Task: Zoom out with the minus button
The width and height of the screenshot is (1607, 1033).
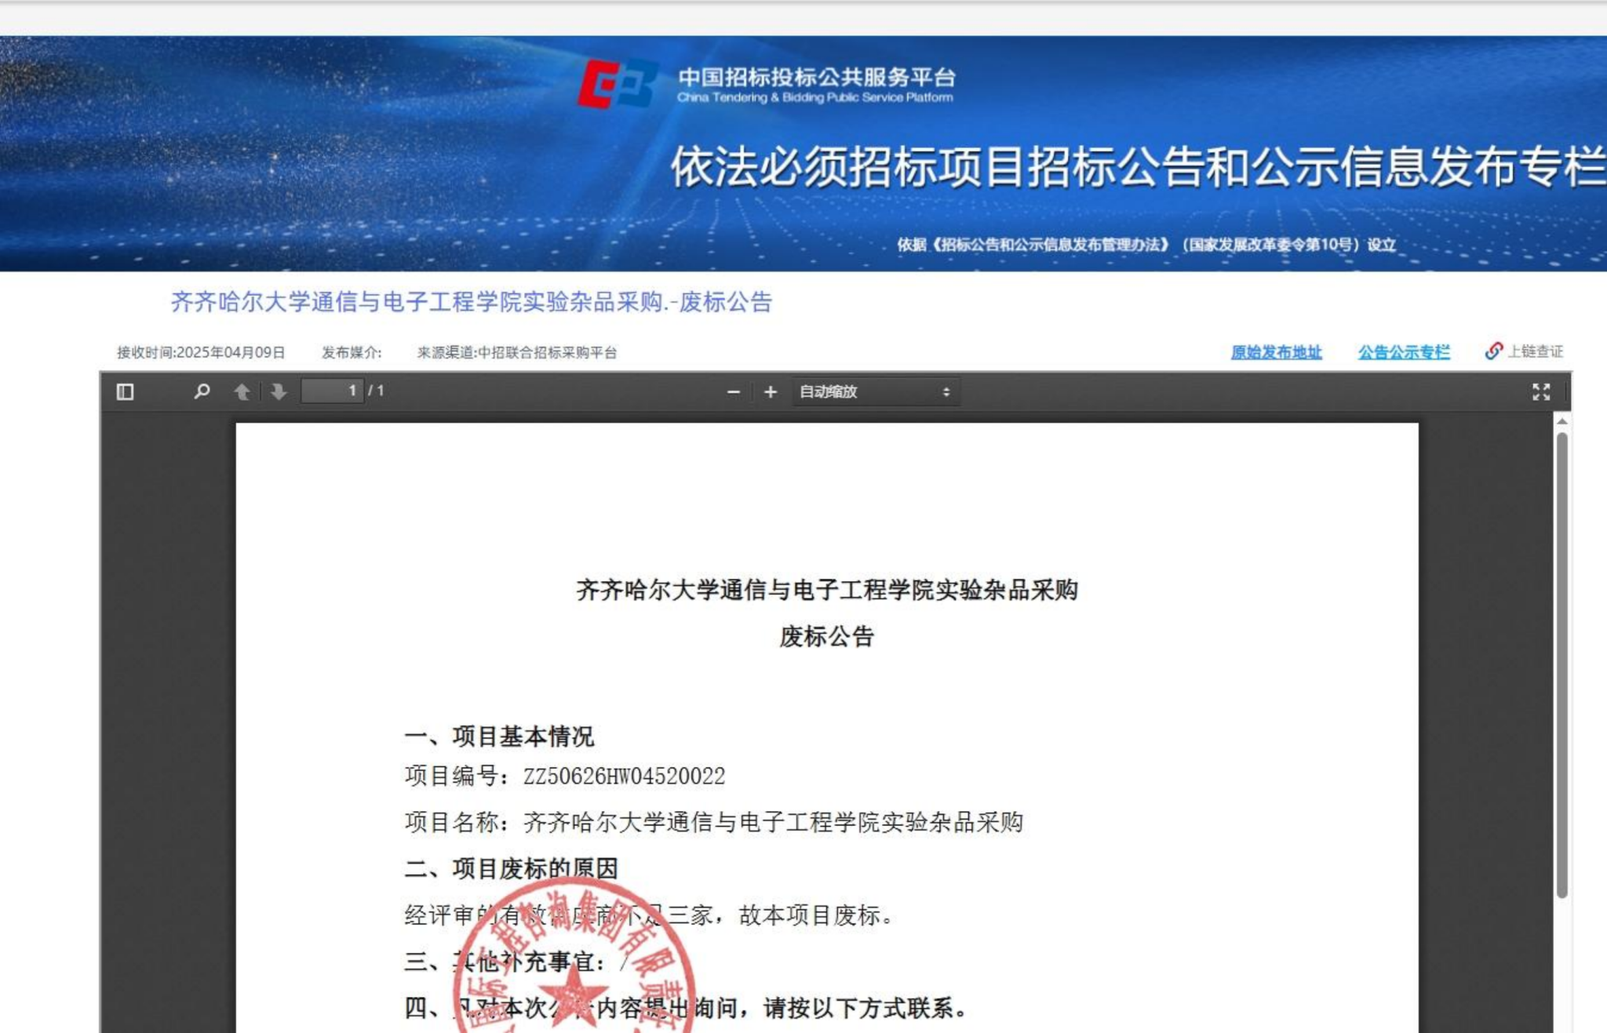Action: (x=734, y=391)
